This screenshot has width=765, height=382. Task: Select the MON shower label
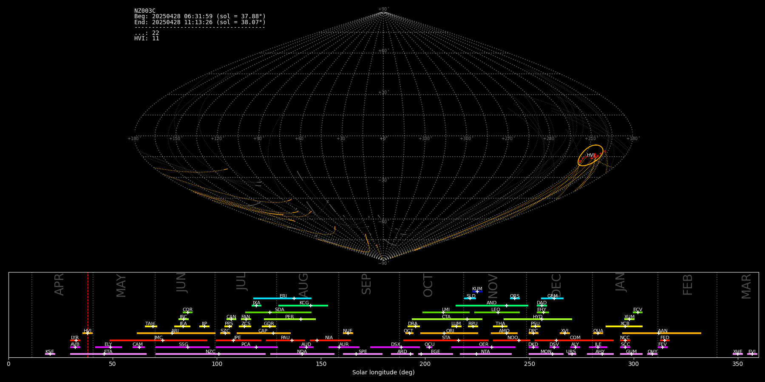tap(546, 352)
